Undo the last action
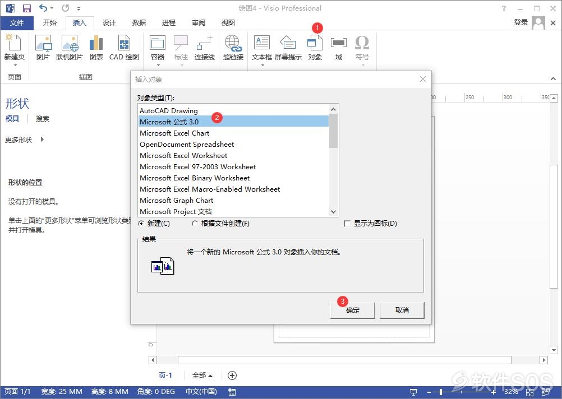This screenshot has height=399, width=562. (43, 8)
